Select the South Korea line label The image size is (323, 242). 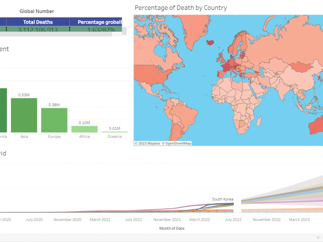[222, 199]
